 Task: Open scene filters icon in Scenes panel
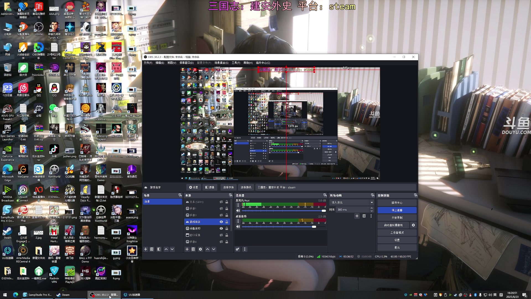tap(159, 249)
